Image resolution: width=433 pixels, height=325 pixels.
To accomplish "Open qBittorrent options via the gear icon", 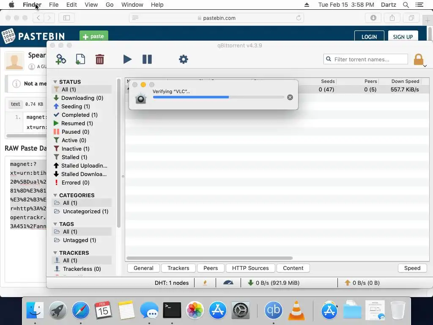I will pos(184,59).
